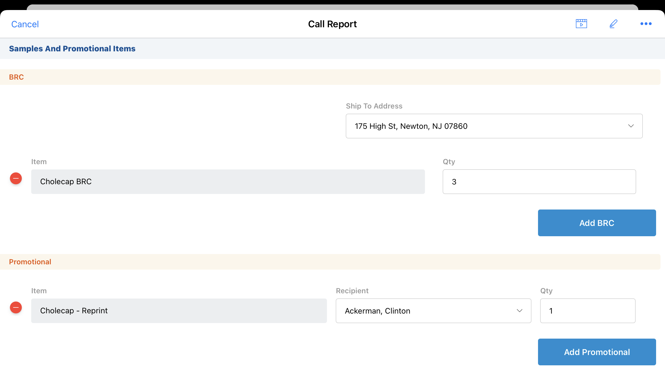
Task: Click the Recipient dropdown chevron arrow
Action: pyautogui.click(x=519, y=311)
